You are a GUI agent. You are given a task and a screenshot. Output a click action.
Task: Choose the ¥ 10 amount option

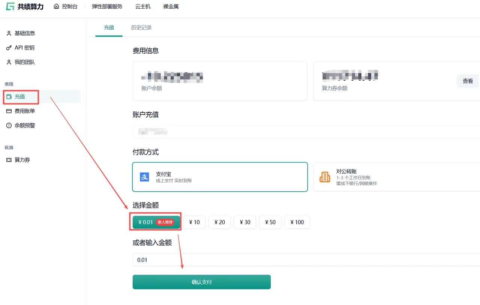194,222
